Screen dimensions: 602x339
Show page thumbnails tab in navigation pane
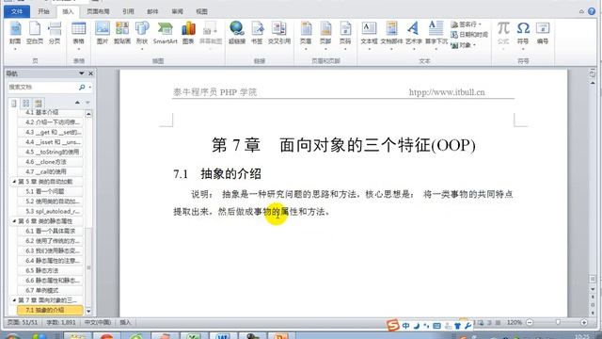click(26, 103)
